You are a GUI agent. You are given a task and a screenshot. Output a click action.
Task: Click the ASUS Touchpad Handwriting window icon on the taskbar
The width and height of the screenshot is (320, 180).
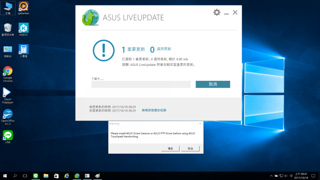coord(87,176)
